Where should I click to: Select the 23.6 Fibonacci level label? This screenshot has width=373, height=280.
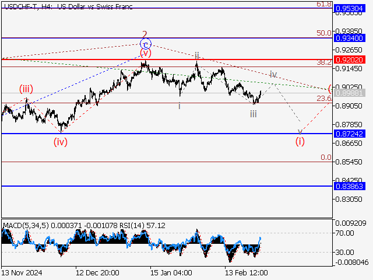click(x=324, y=99)
